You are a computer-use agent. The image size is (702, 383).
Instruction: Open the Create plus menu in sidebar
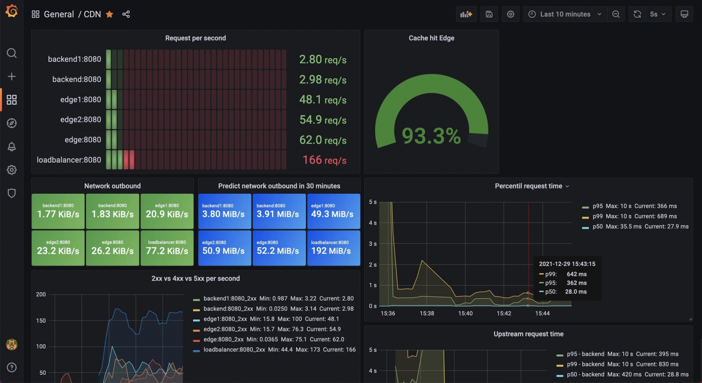pos(12,77)
